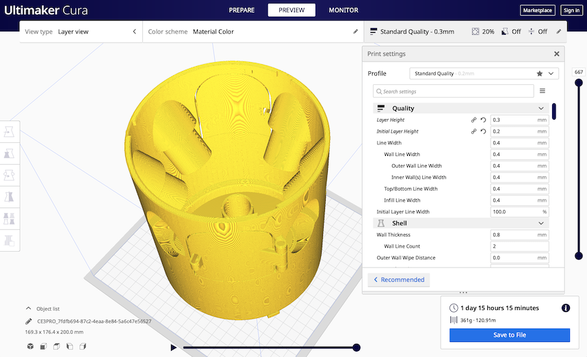Screen dimensions: 587x357
Task: Click the Wall Line Count value field
Action: click(x=520, y=246)
